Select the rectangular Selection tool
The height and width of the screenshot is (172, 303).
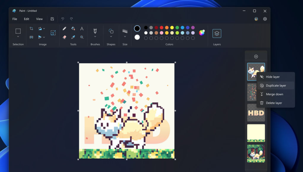click(x=18, y=31)
